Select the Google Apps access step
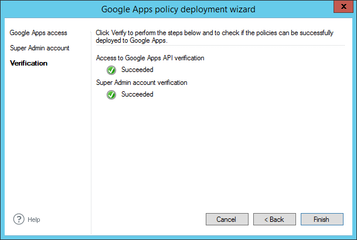The width and height of the screenshot is (357, 240). click(38, 33)
